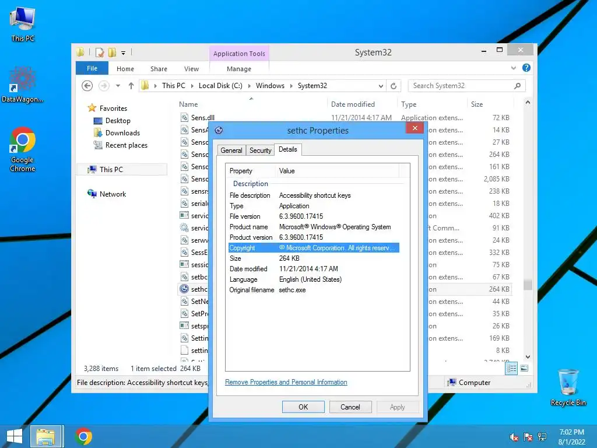Open the Recycle Bin icon
597x448 pixels.
point(568,387)
